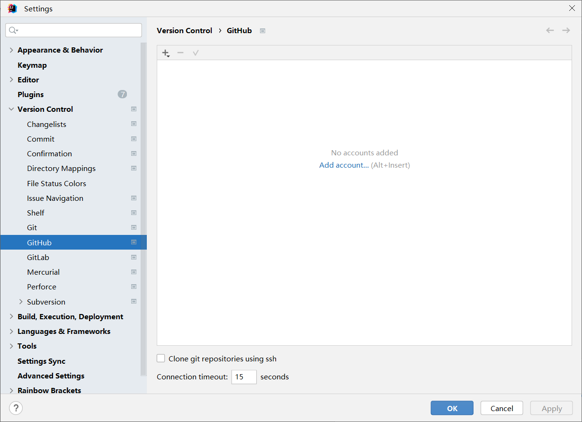The image size is (582, 422).
Task: Click the Plugins update count badge
Action: (122, 94)
